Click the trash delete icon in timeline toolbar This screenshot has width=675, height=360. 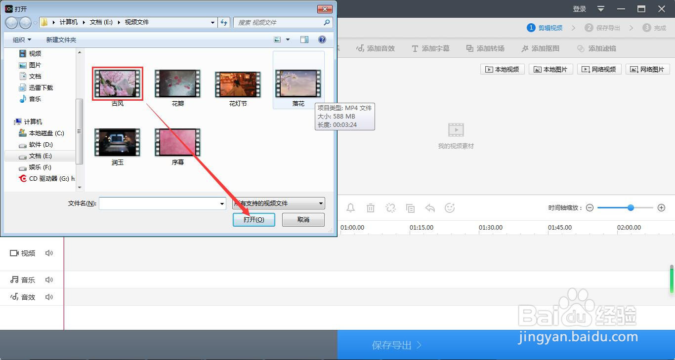click(x=371, y=208)
